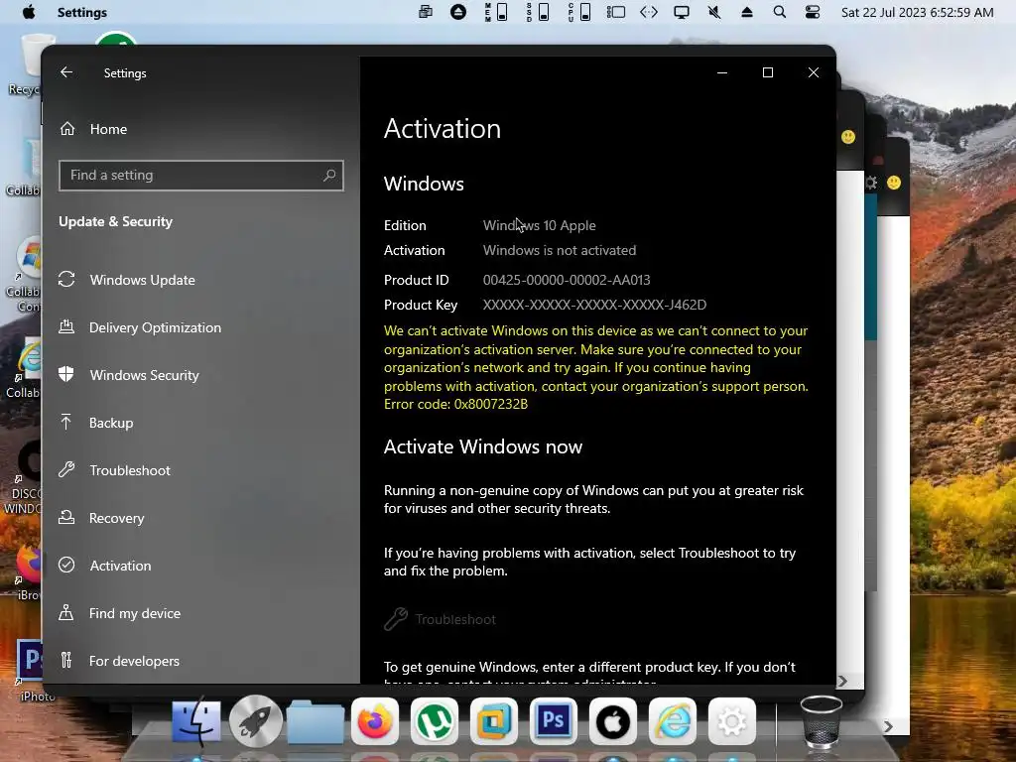This screenshot has height=762, width=1016.
Task: Select Recovery in the sidebar
Action: pyautogui.click(x=117, y=518)
